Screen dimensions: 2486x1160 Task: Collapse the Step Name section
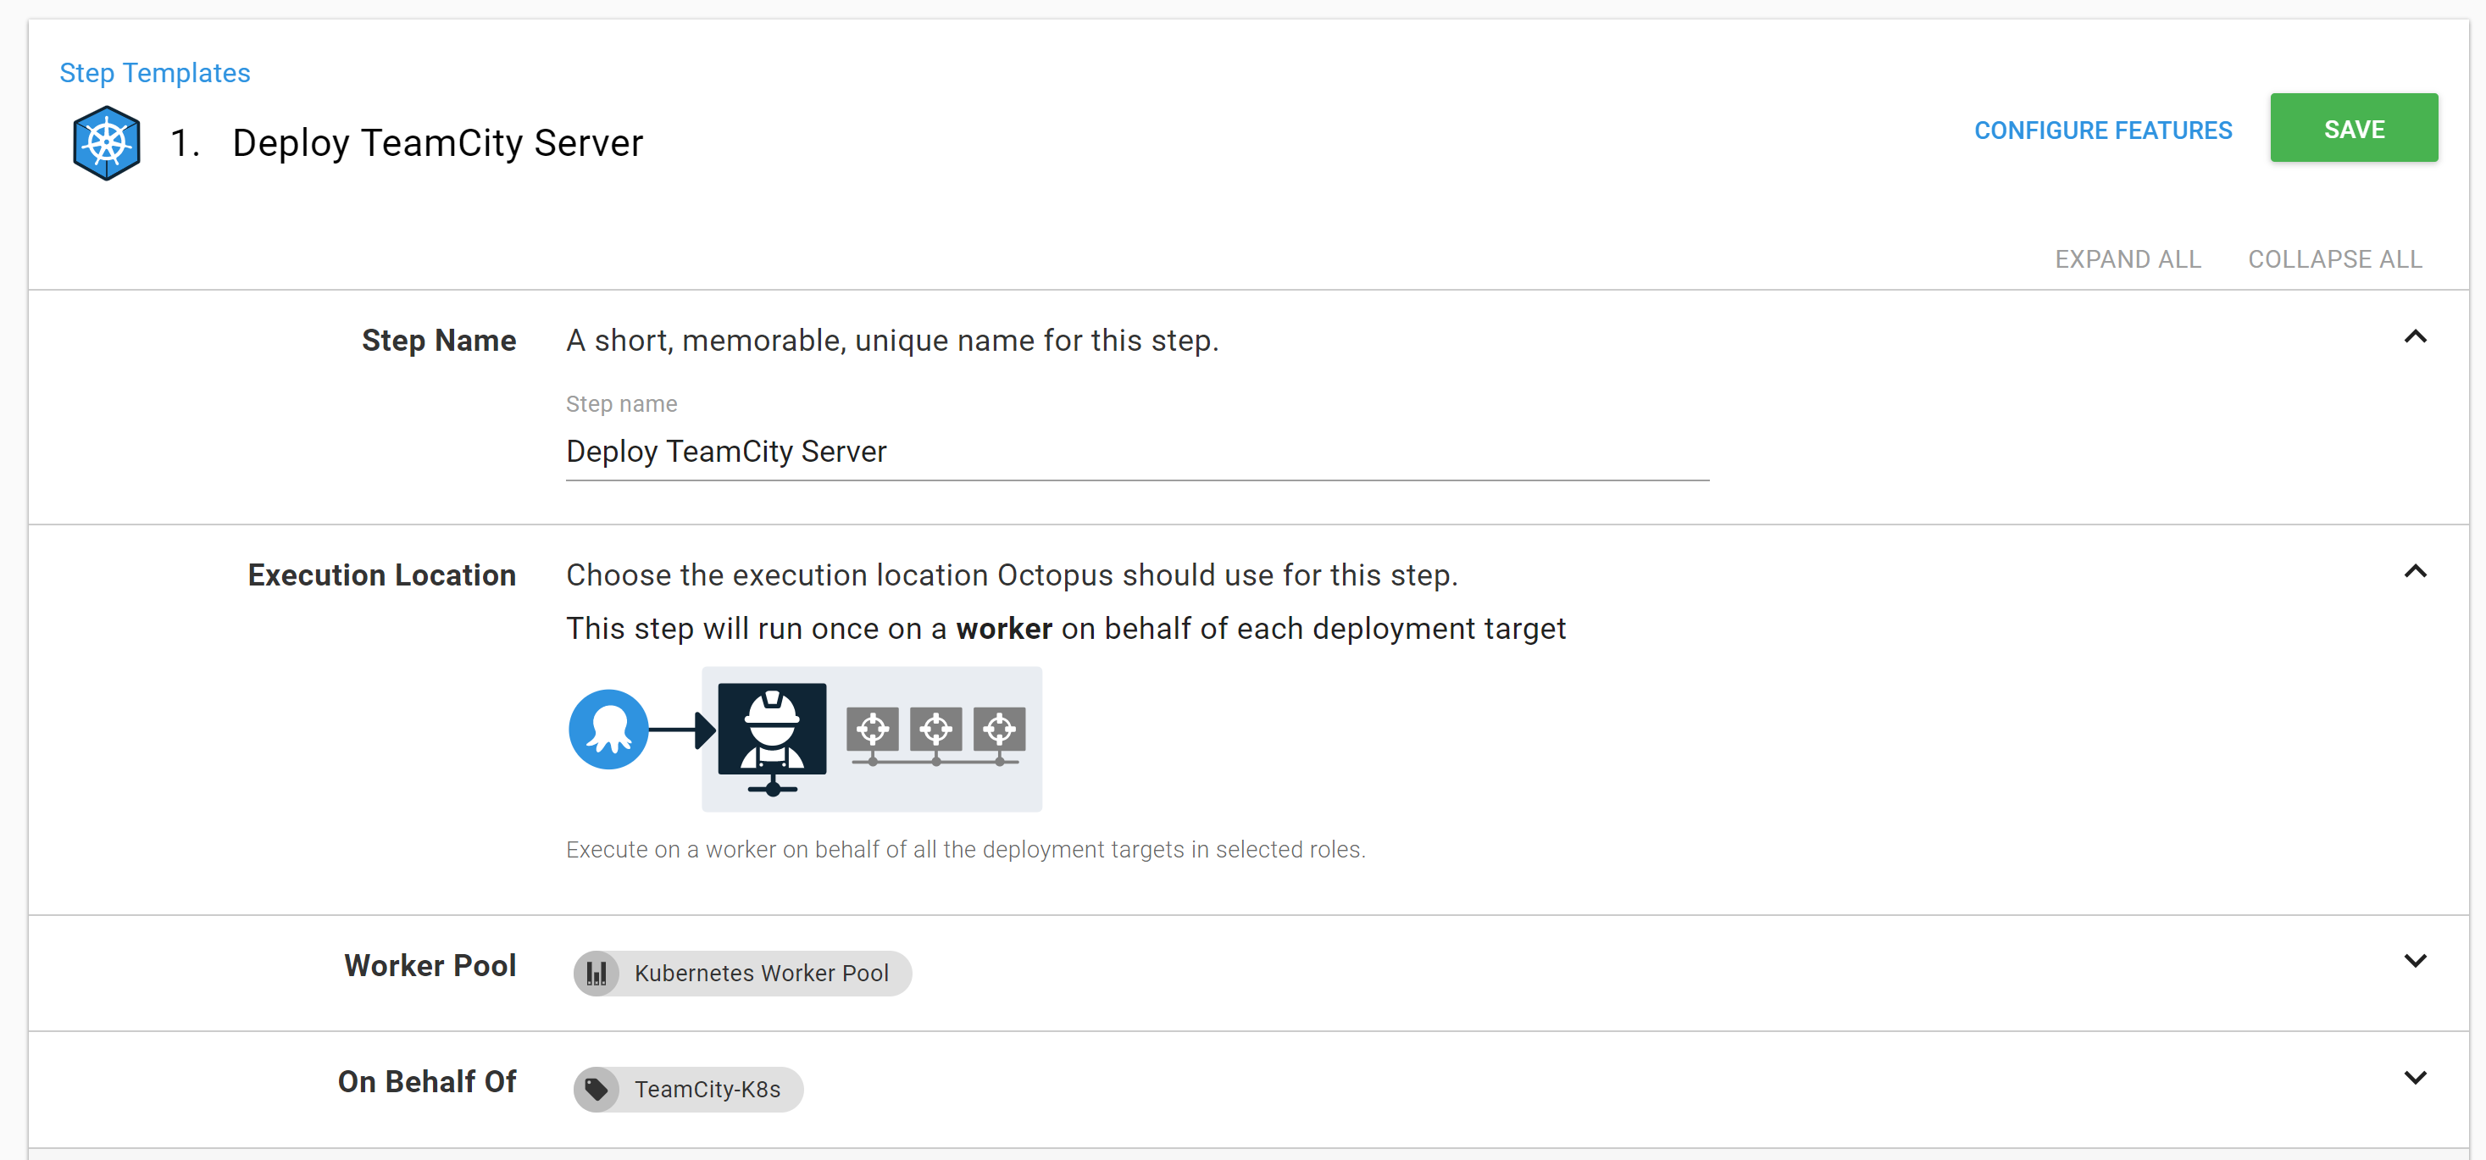[2415, 336]
